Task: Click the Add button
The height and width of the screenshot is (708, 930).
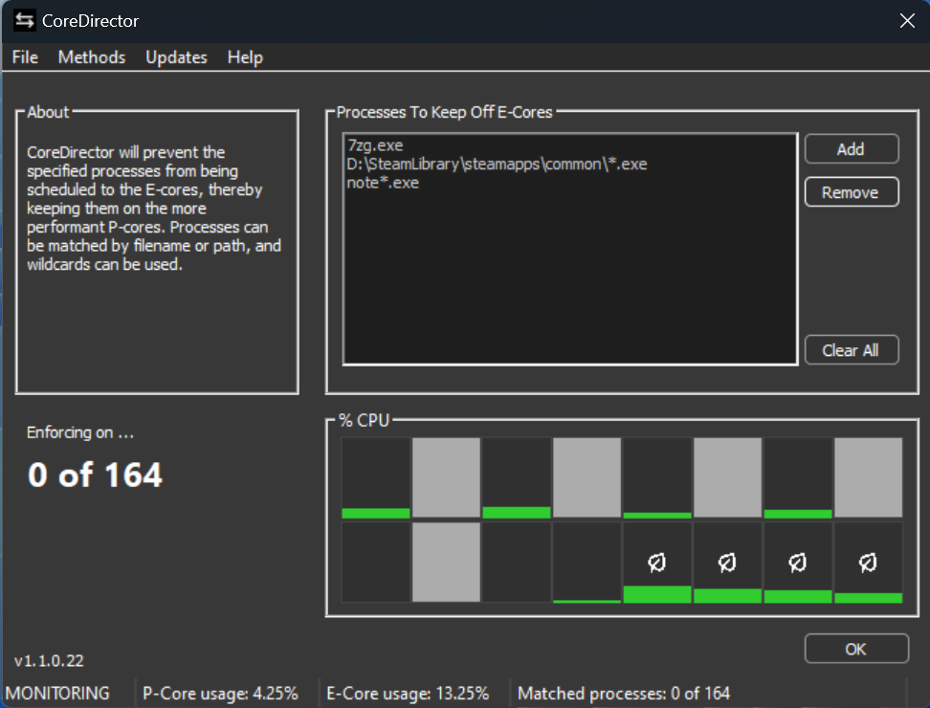Action: tap(851, 149)
